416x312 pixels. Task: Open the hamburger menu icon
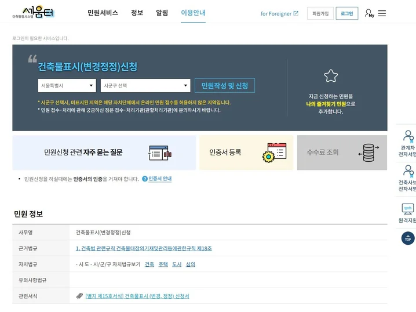pyautogui.click(x=382, y=13)
